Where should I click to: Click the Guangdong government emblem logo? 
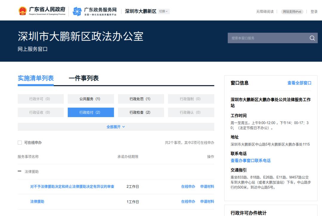coord(23,11)
